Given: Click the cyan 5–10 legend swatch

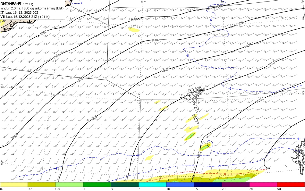Looking at the screenshot, I should coord(152,185).
